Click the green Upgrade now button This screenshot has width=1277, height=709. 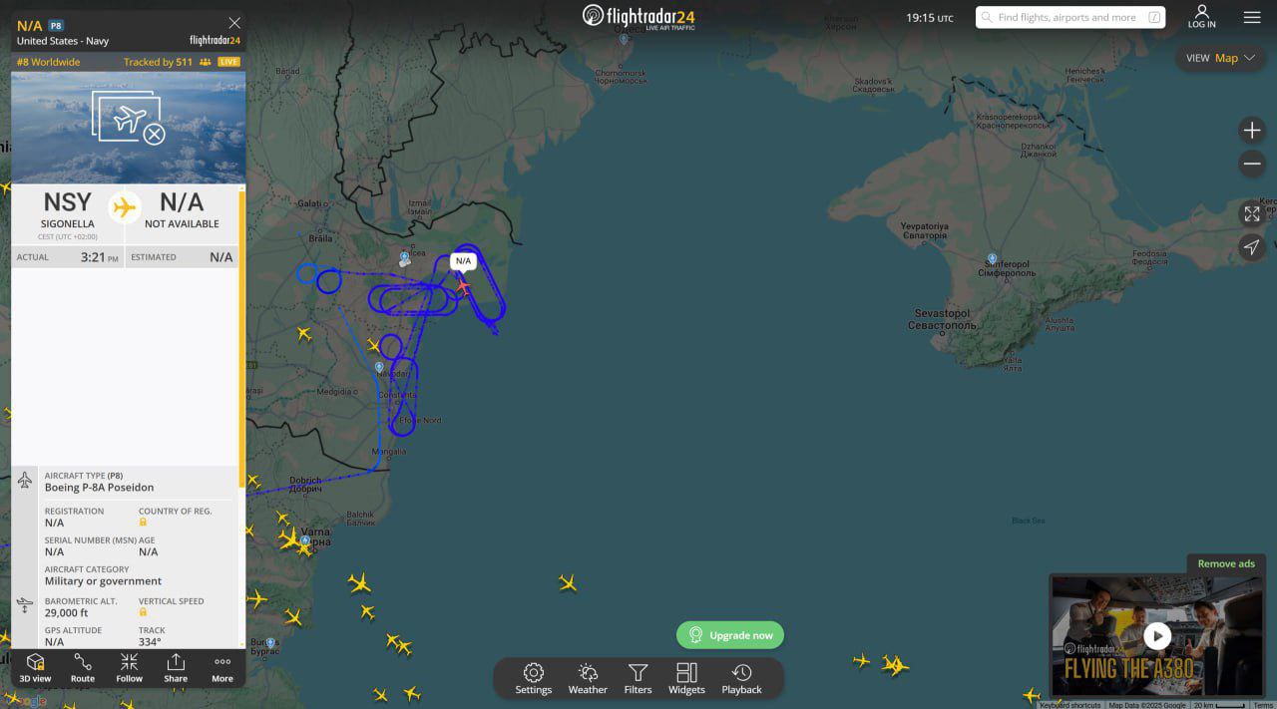coord(730,635)
